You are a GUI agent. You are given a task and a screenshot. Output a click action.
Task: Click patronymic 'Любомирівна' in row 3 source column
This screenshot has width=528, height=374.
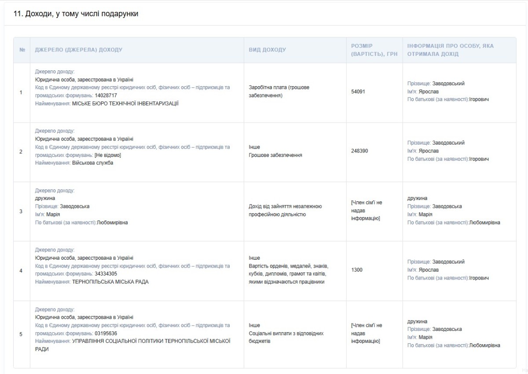click(112, 222)
